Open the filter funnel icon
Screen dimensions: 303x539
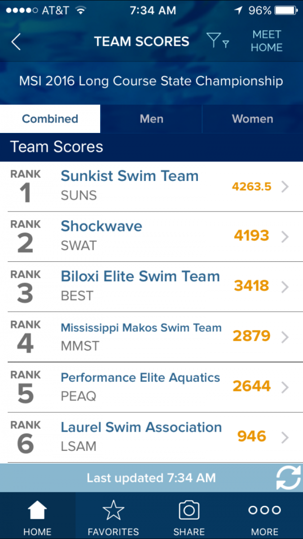(x=218, y=41)
